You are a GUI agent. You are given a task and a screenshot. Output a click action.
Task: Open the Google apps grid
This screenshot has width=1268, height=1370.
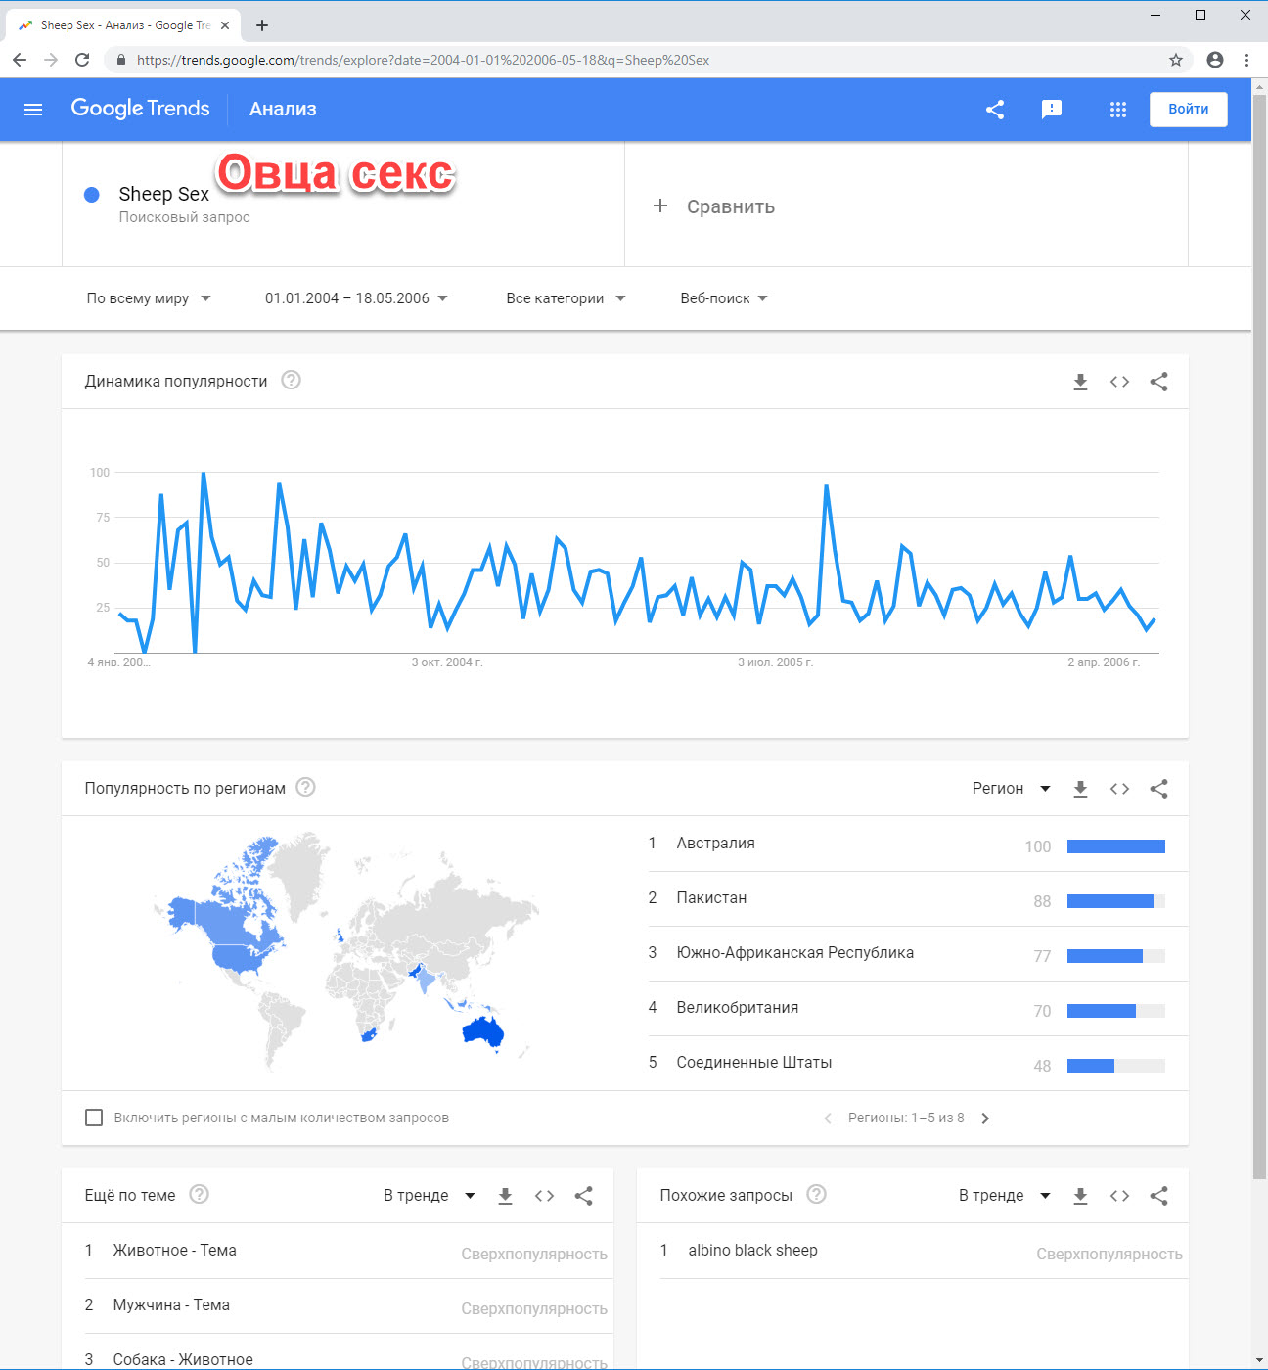1118,110
